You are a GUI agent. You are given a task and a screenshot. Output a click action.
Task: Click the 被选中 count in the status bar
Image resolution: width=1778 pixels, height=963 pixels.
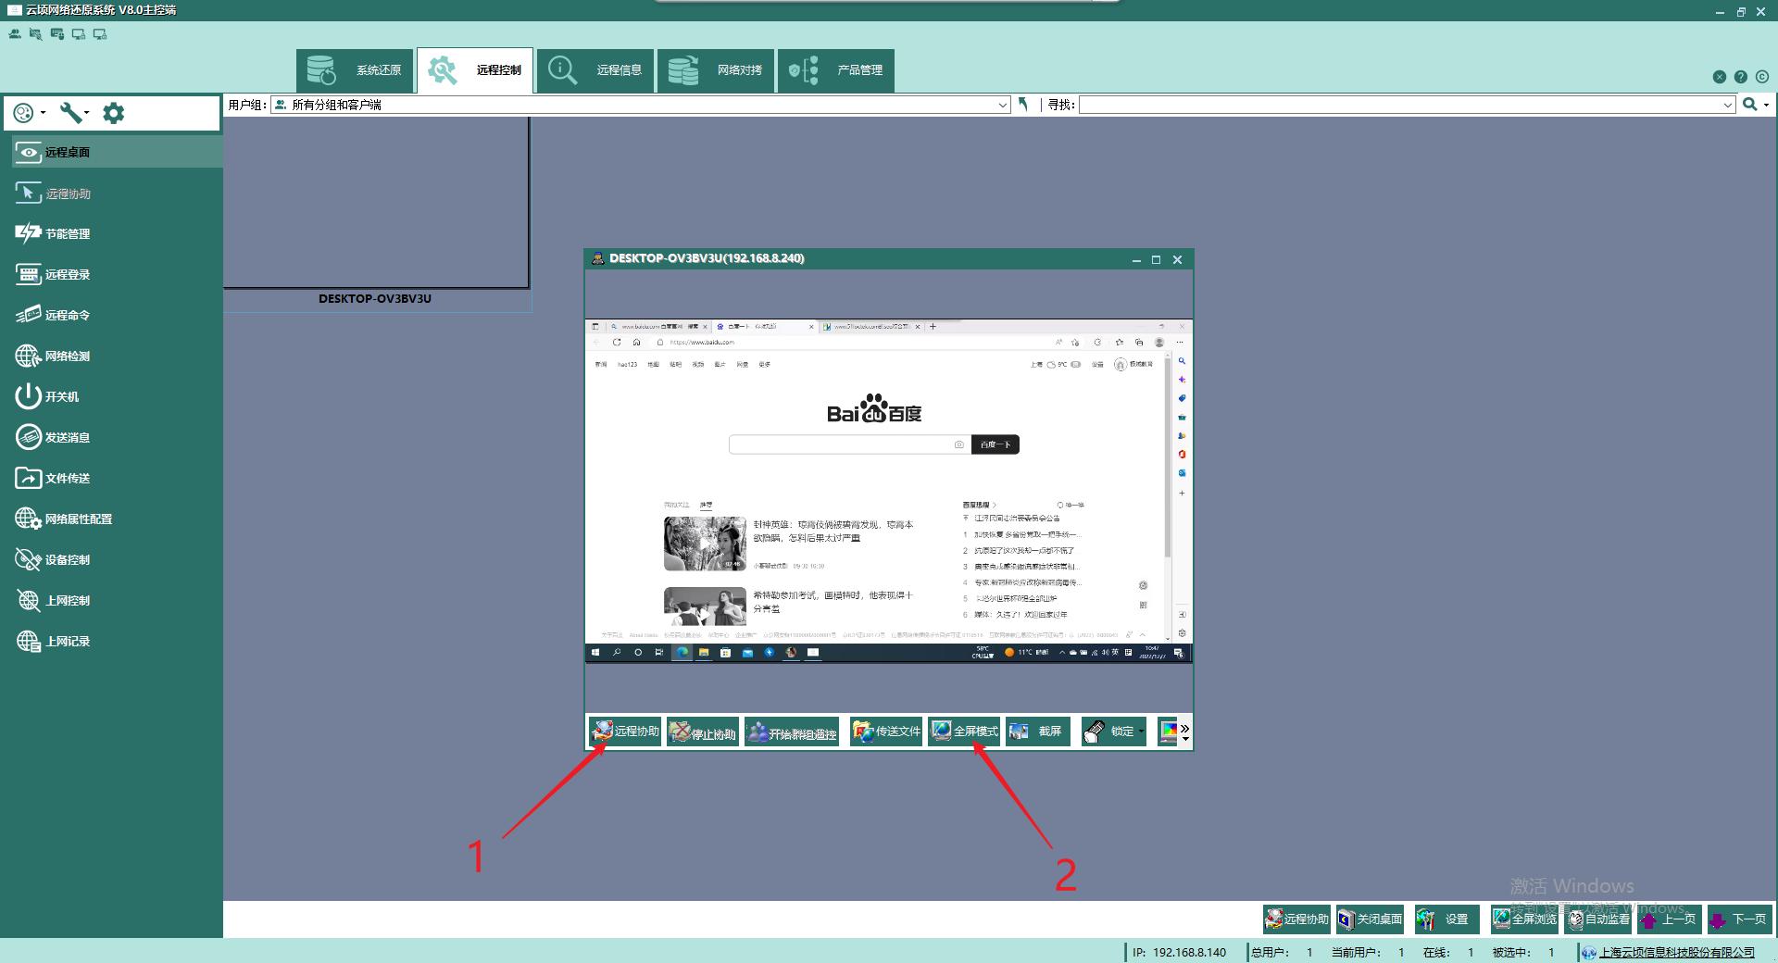1523,952
